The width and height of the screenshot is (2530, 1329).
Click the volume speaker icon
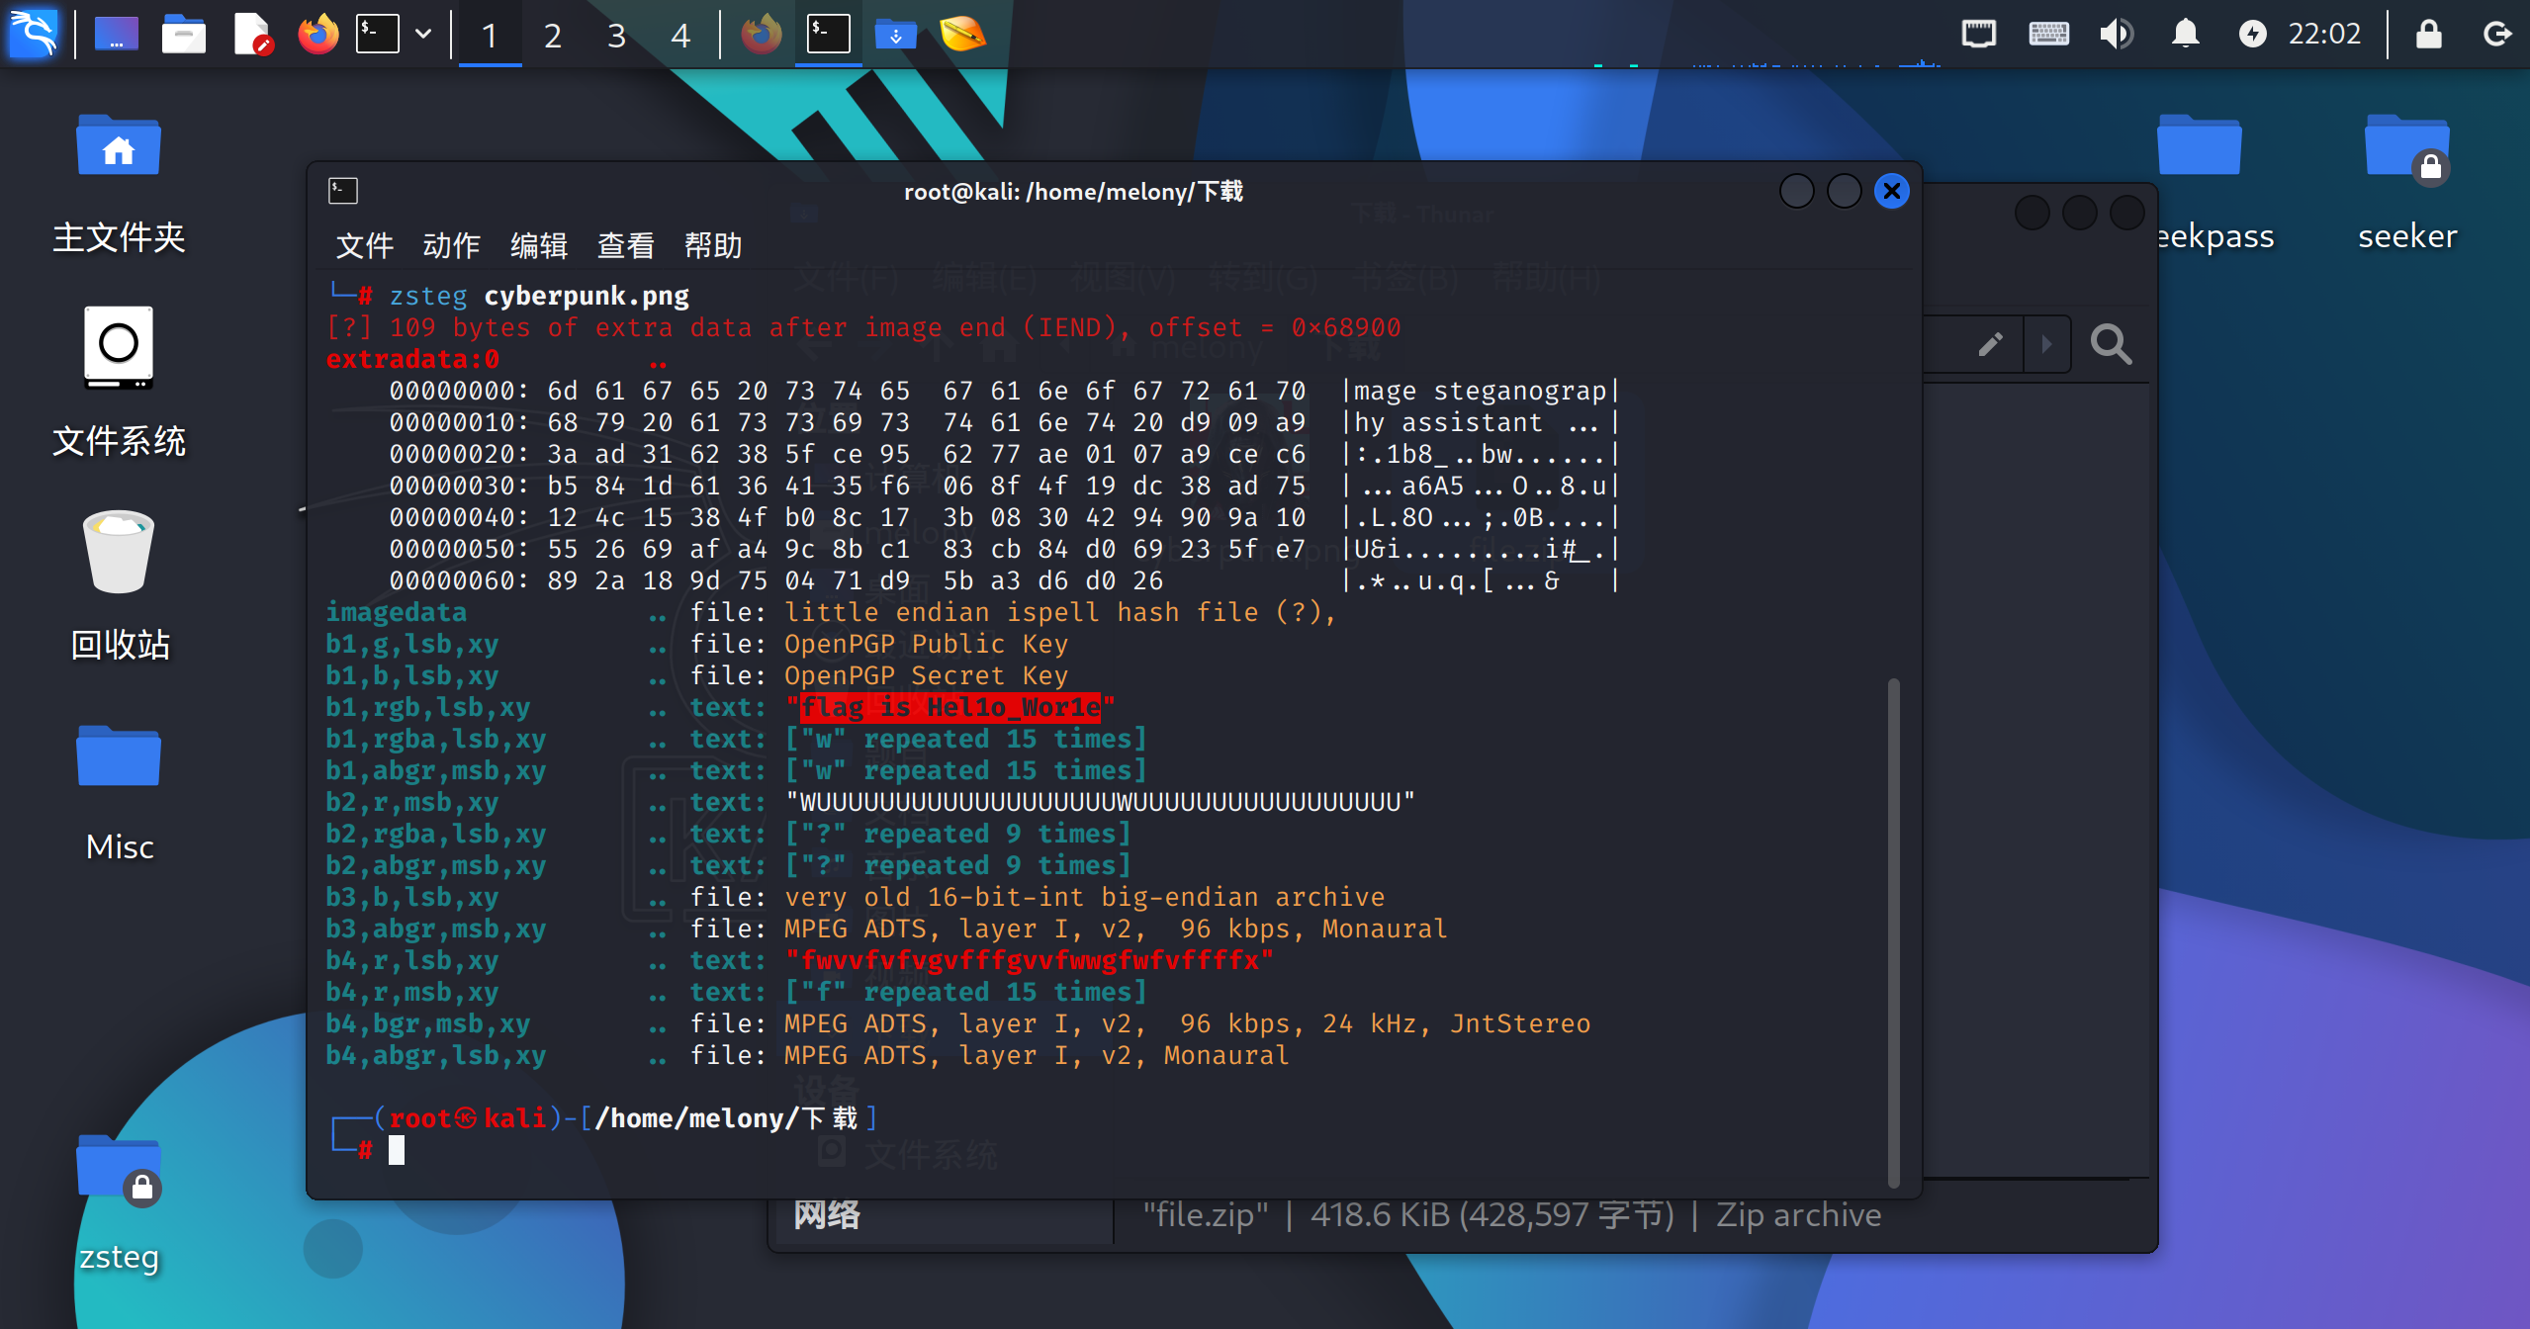(2115, 35)
